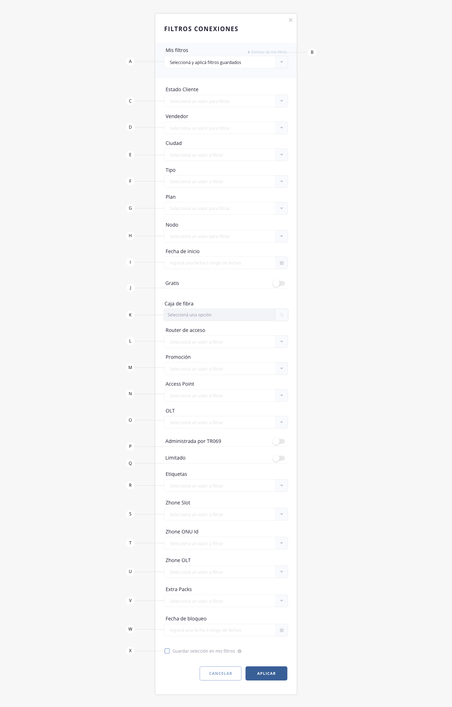Toggle the Gratis switch
The width and height of the screenshot is (452, 707).
279,284
